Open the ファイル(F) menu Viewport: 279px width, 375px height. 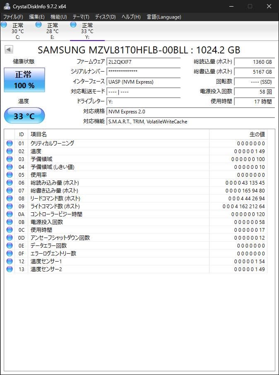pyautogui.click(x=13, y=17)
